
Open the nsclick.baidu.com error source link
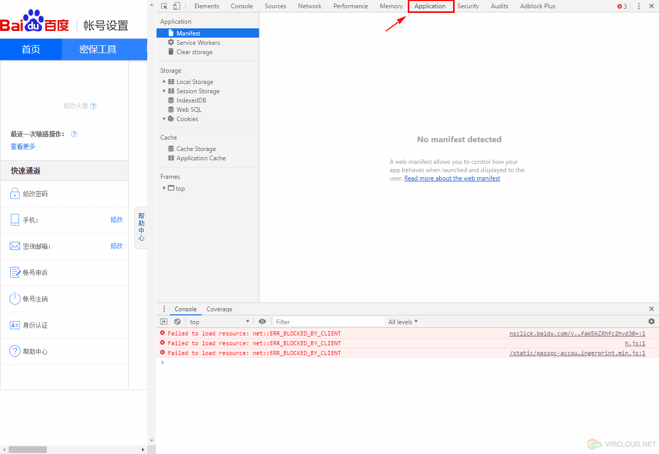click(577, 333)
